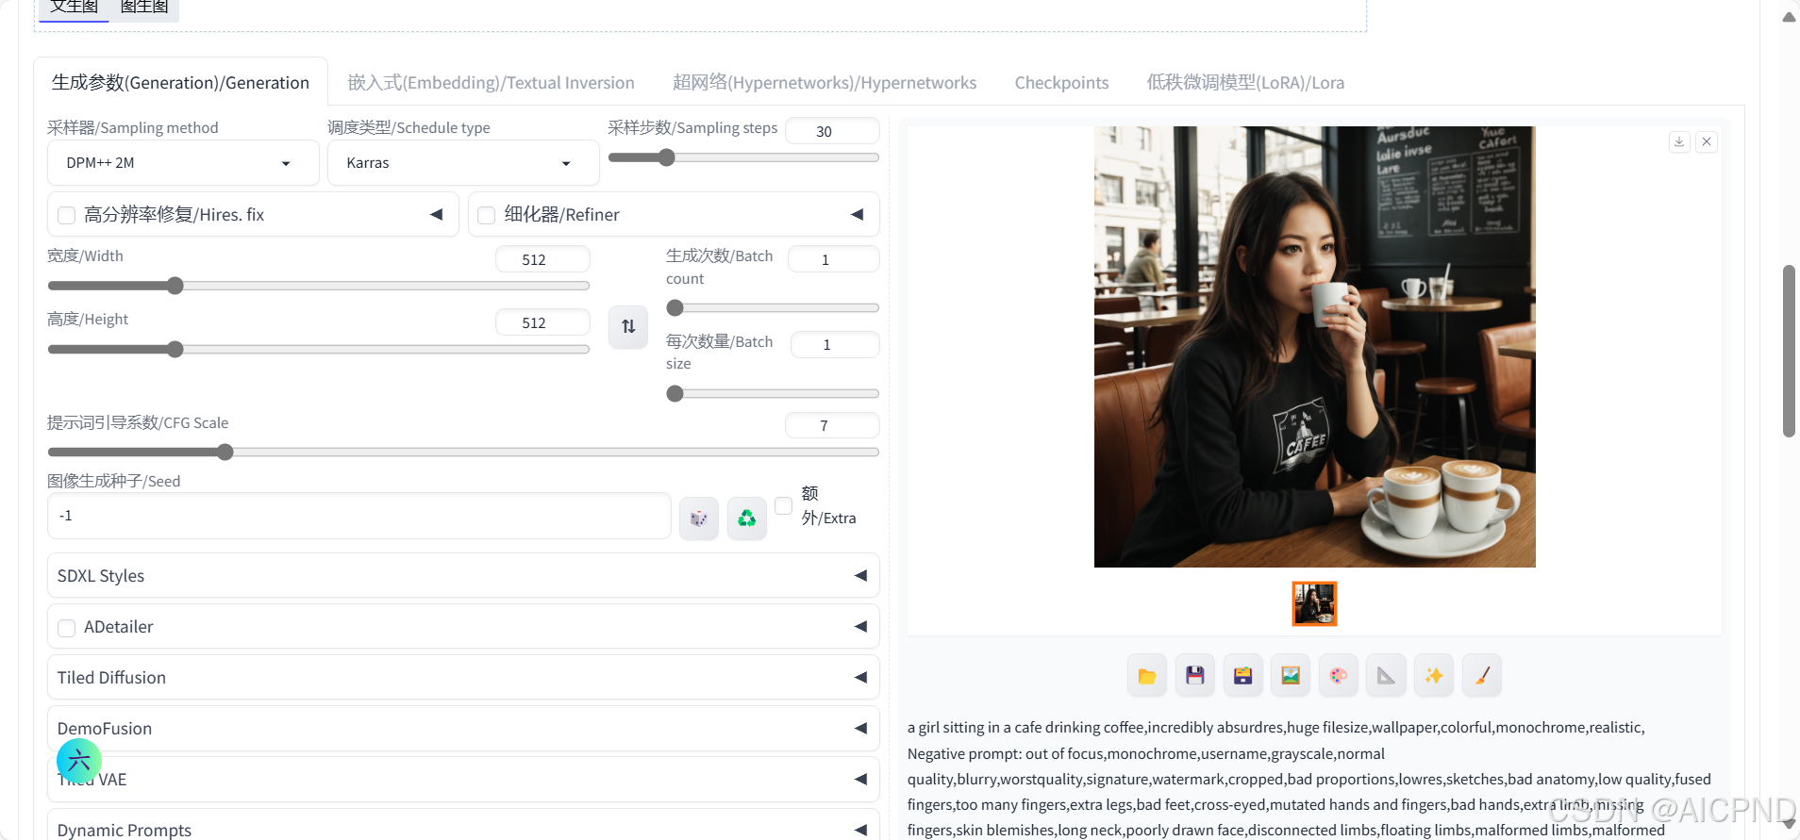Save the image with the floppy disk icon

pos(1195,676)
